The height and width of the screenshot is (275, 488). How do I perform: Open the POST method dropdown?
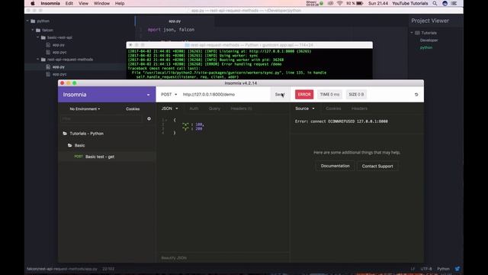pos(169,95)
